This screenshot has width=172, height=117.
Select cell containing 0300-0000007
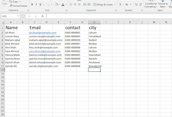[x=70, y=44]
